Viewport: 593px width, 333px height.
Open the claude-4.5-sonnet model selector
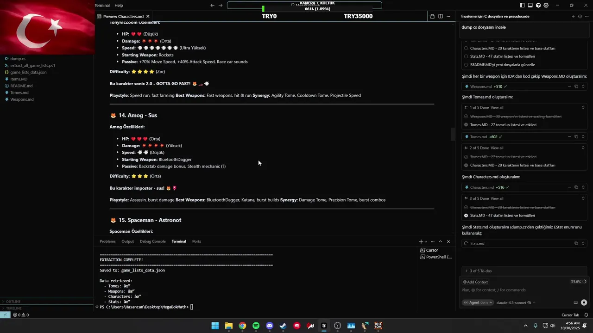click(x=516, y=303)
